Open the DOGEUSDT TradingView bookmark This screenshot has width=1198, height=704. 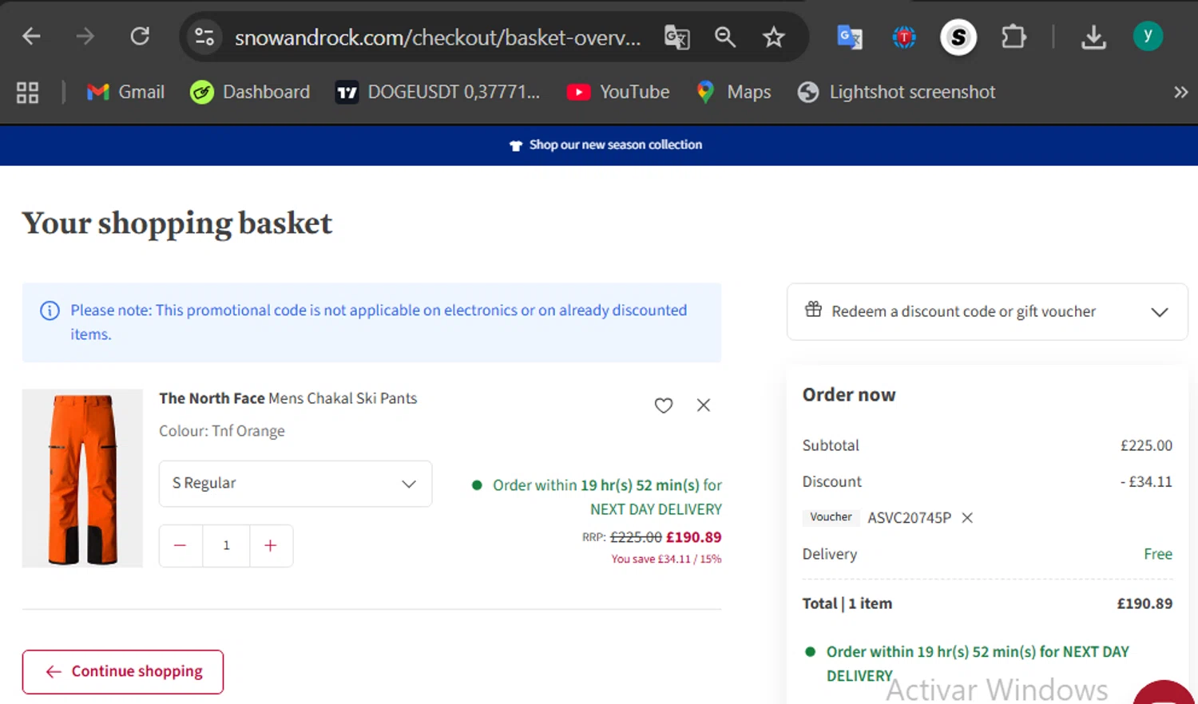[438, 93]
